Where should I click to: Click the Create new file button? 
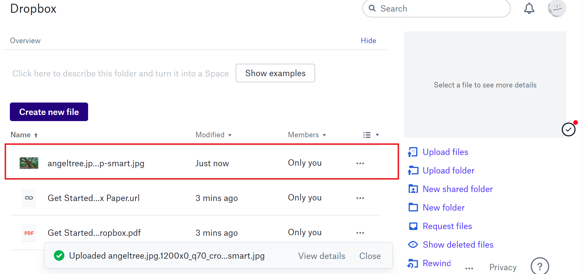pos(49,112)
